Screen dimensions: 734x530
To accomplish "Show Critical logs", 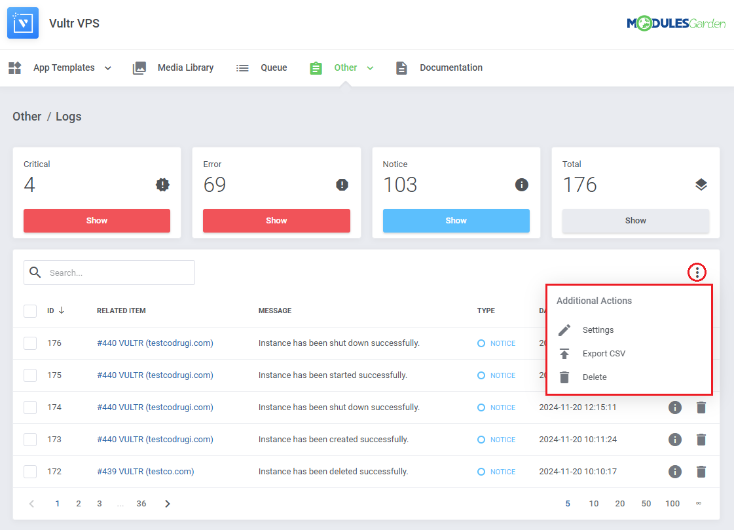I will pos(97,221).
